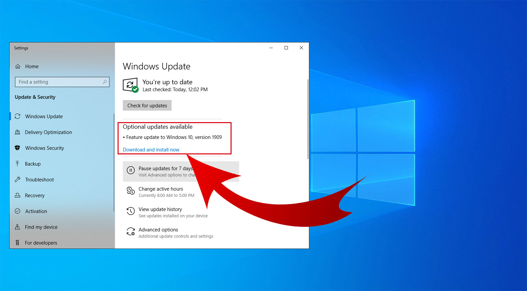The width and height of the screenshot is (527, 291).
Task: Open the Delivery Optimization page
Action: click(48, 132)
